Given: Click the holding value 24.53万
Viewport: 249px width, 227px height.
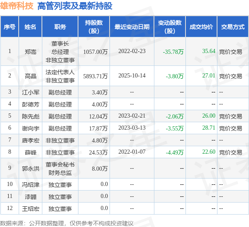Looking at the screenshot, I should click(98, 152).
